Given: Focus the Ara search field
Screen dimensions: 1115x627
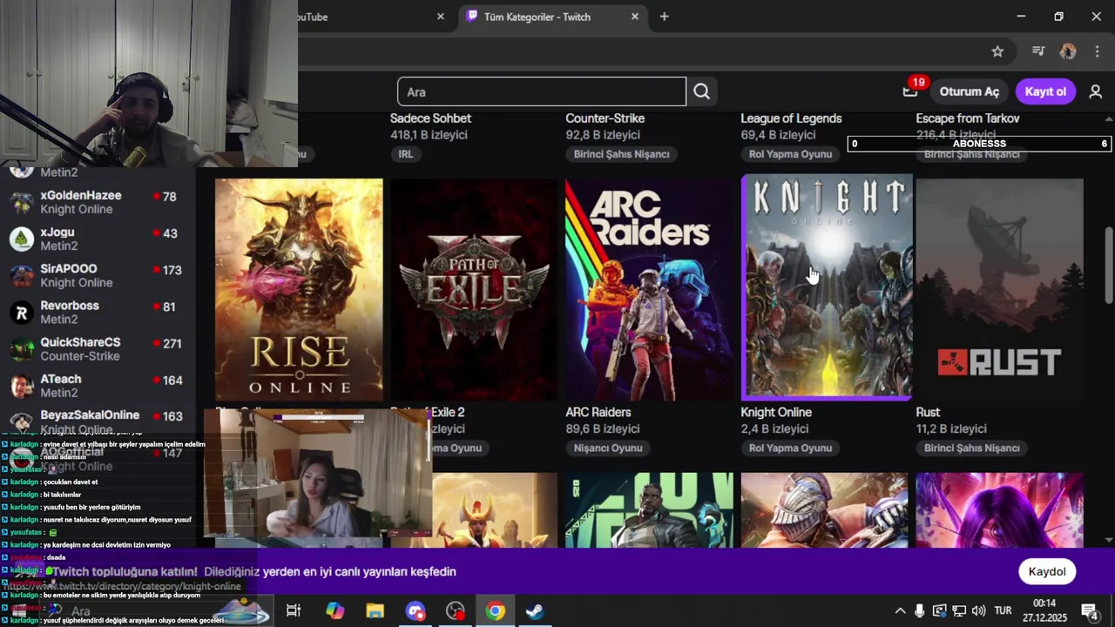Looking at the screenshot, I should [542, 91].
